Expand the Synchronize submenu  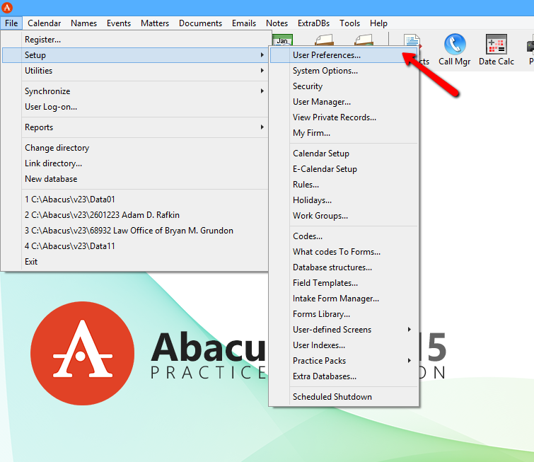135,91
